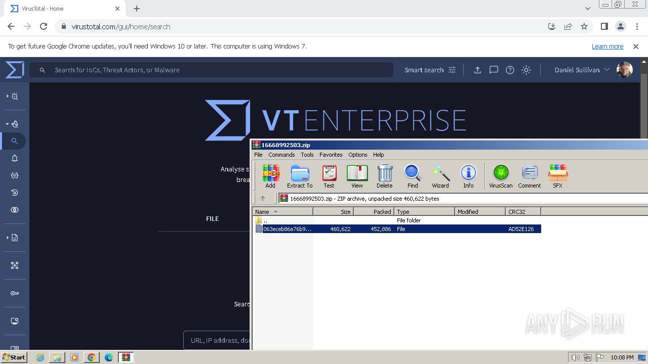Open a new Chrome tab

click(137, 9)
